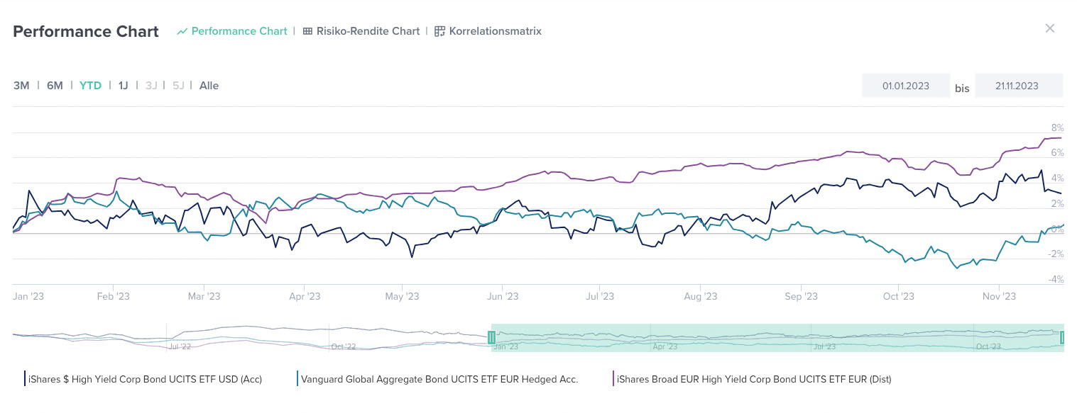Close the Performance Chart panel
1077x413 pixels.
(1049, 28)
